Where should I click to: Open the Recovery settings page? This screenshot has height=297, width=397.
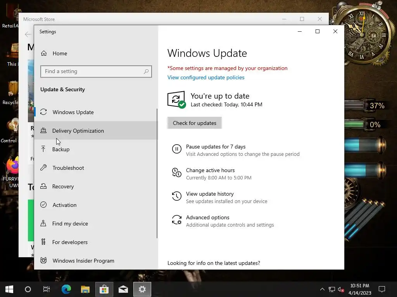[96, 186]
